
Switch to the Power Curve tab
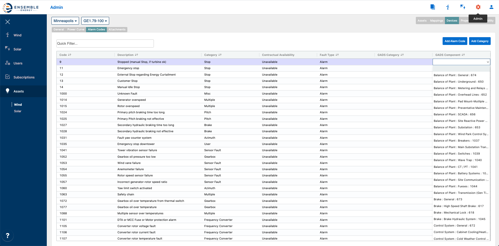[76, 29]
